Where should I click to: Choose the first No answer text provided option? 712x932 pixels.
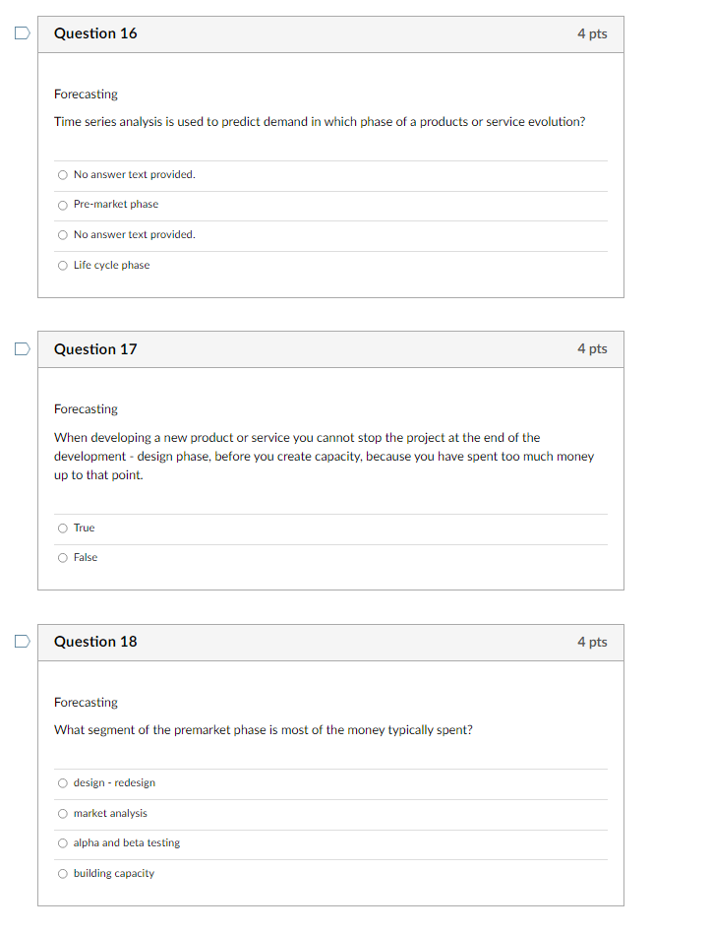click(62, 174)
